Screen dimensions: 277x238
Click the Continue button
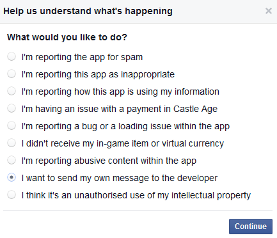(251, 226)
